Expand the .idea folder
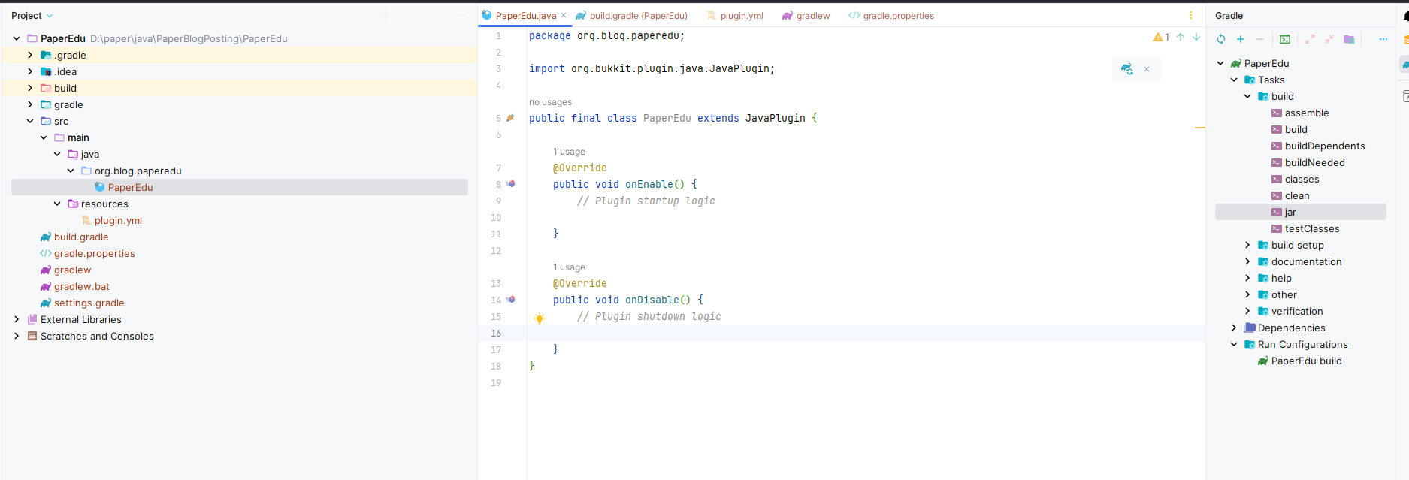Viewport: 1409px width, 480px height. tap(30, 71)
